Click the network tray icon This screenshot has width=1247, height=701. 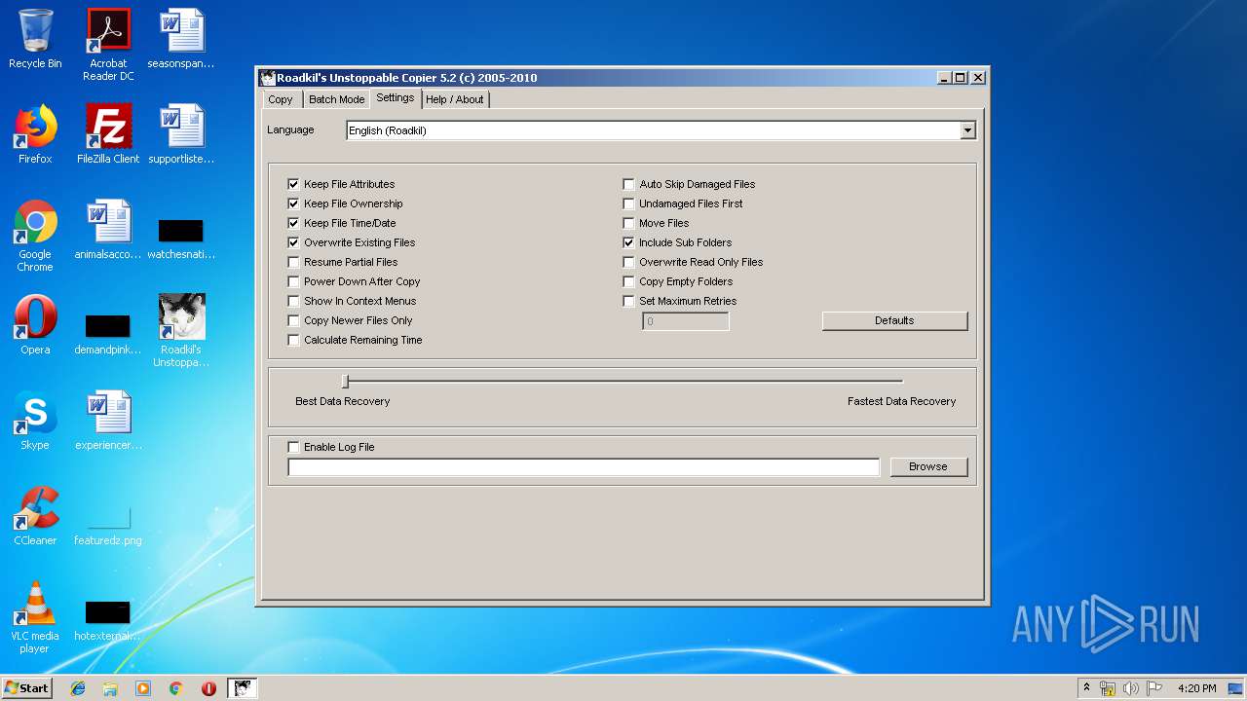point(1108,688)
